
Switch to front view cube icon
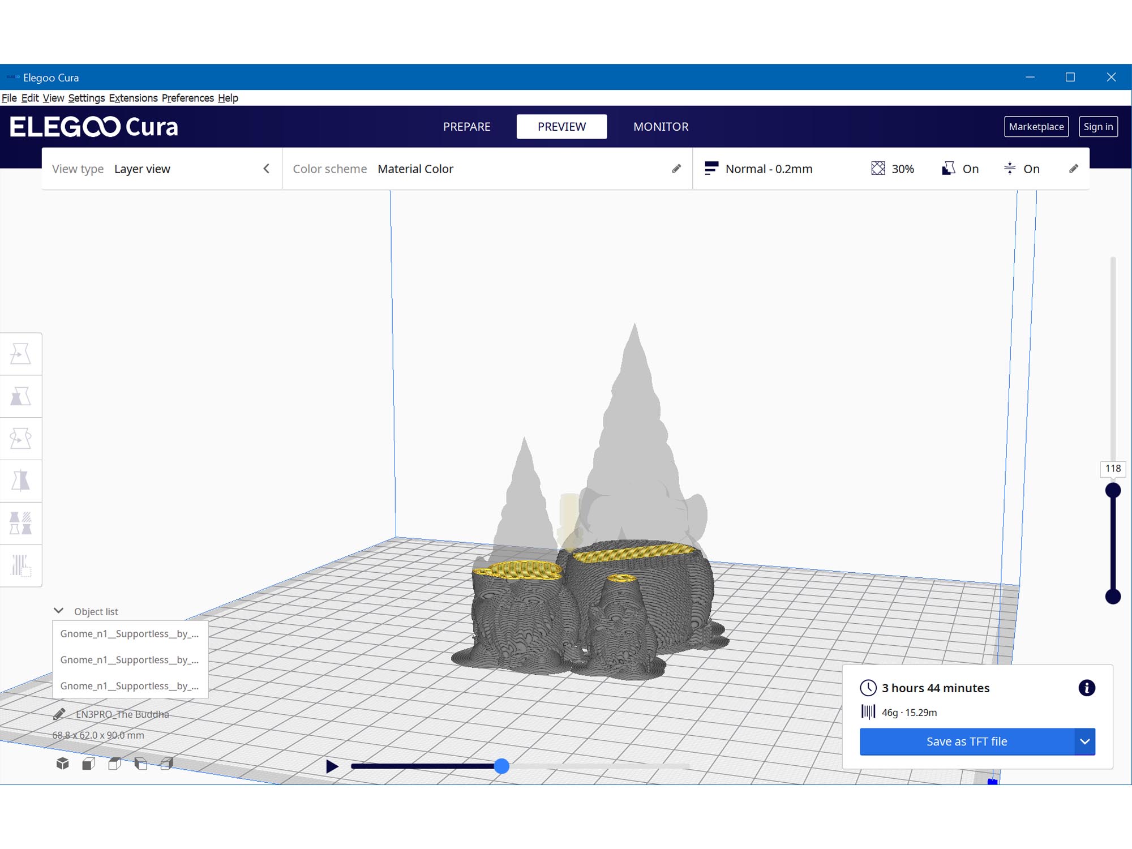pyautogui.click(x=89, y=764)
